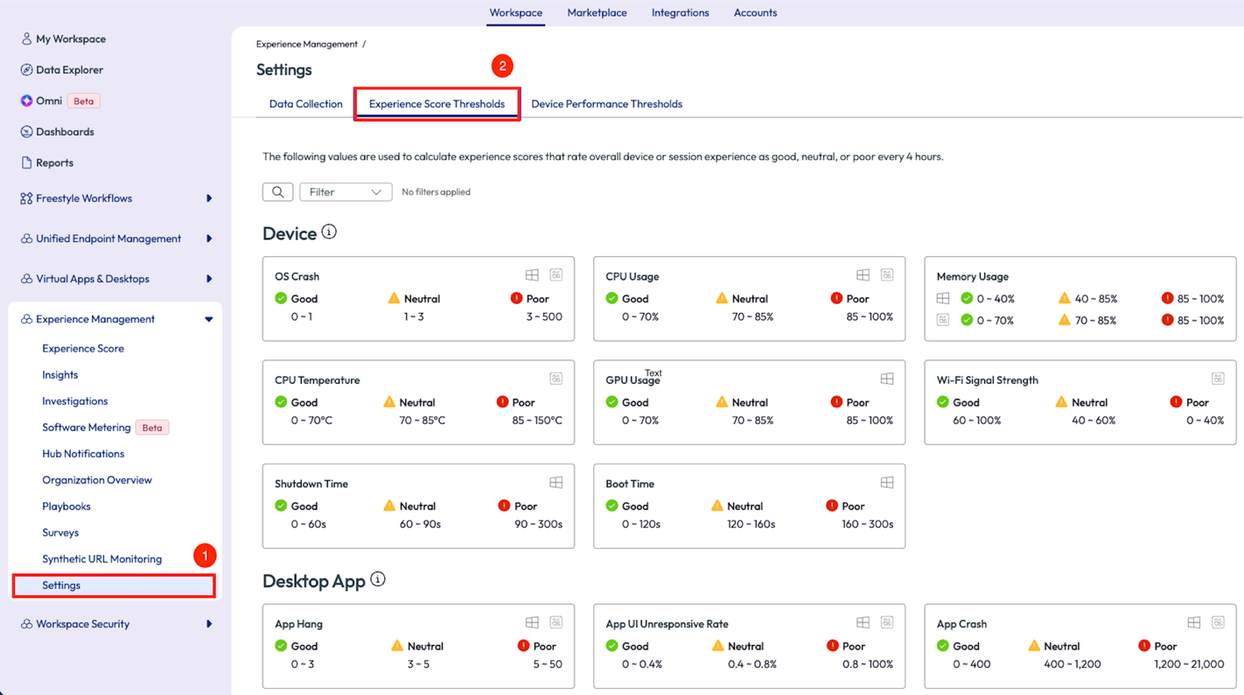Image resolution: width=1244 pixels, height=695 pixels.
Task: Expand Freestyle Workflows menu
Action: (x=209, y=198)
